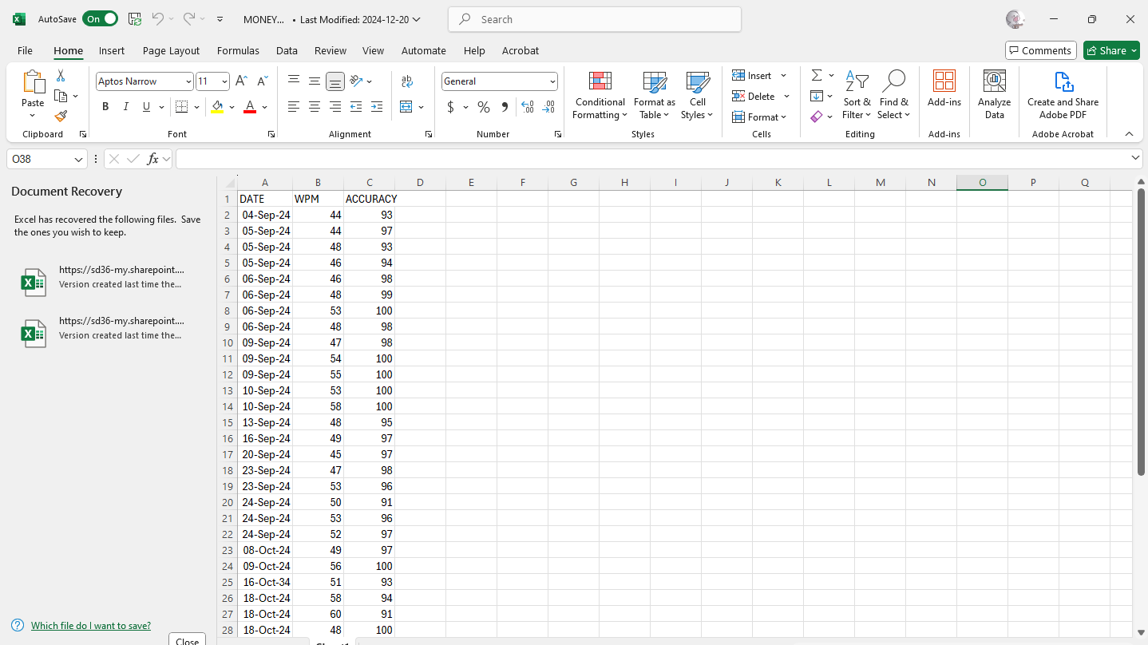Click the Wrap Text icon
This screenshot has width=1148, height=645.
tap(407, 81)
